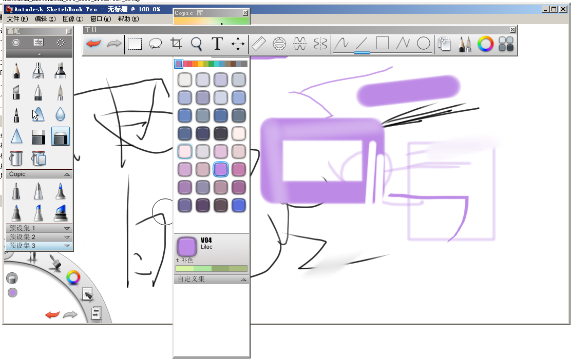
Task: Select the sharpen triangle brush
Action: point(16,136)
